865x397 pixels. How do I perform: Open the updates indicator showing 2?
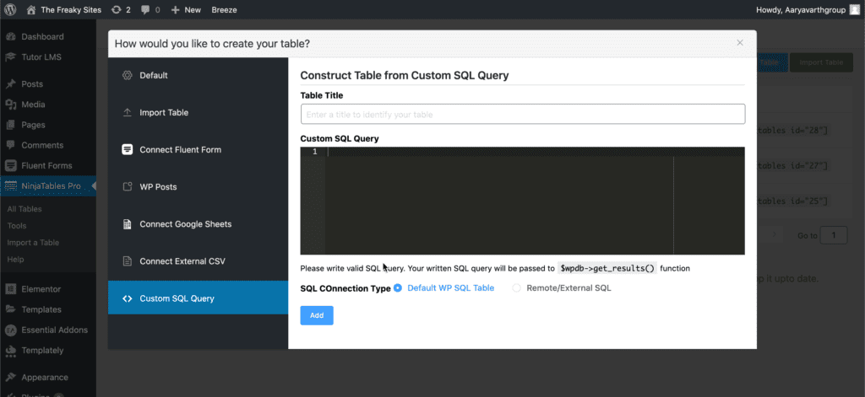tap(121, 9)
